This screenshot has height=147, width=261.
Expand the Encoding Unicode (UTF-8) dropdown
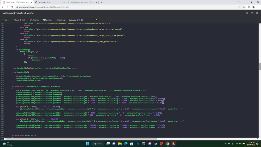tap(83, 20)
